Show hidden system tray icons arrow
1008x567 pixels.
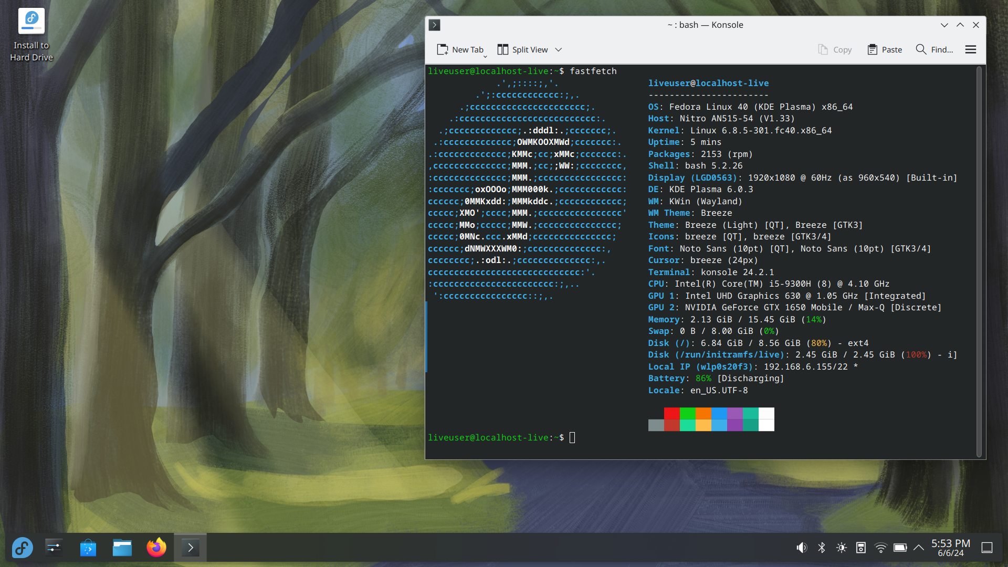tap(919, 548)
